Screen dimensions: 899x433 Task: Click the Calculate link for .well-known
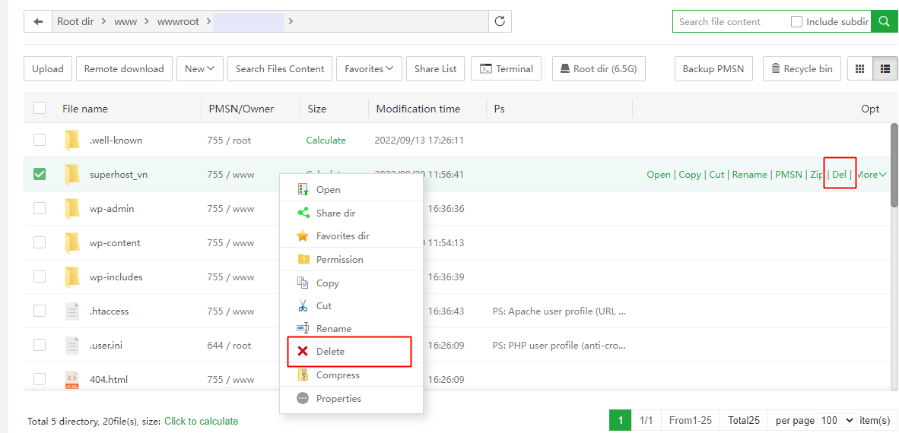pos(326,141)
